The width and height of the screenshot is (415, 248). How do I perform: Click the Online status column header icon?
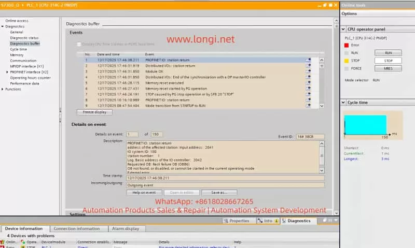[x=3, y=242]
